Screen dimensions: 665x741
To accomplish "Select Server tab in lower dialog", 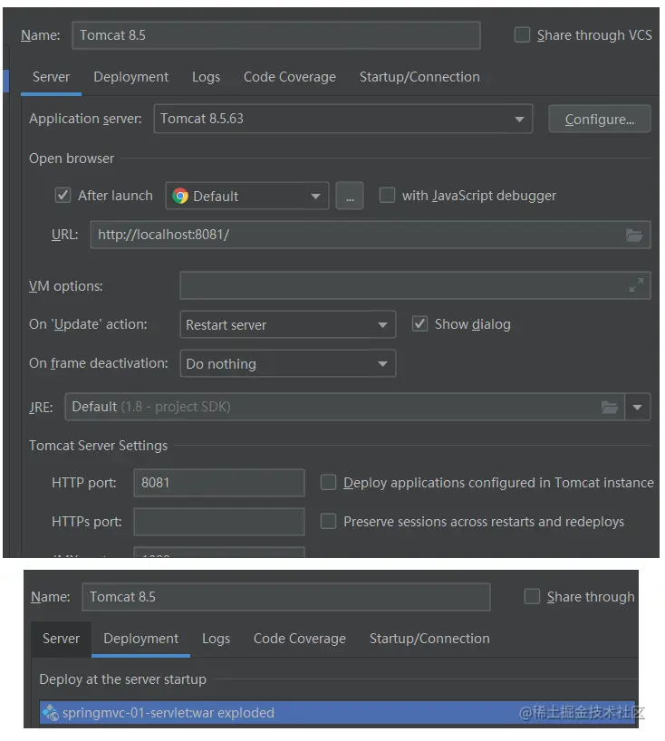I will pos(61,639).
